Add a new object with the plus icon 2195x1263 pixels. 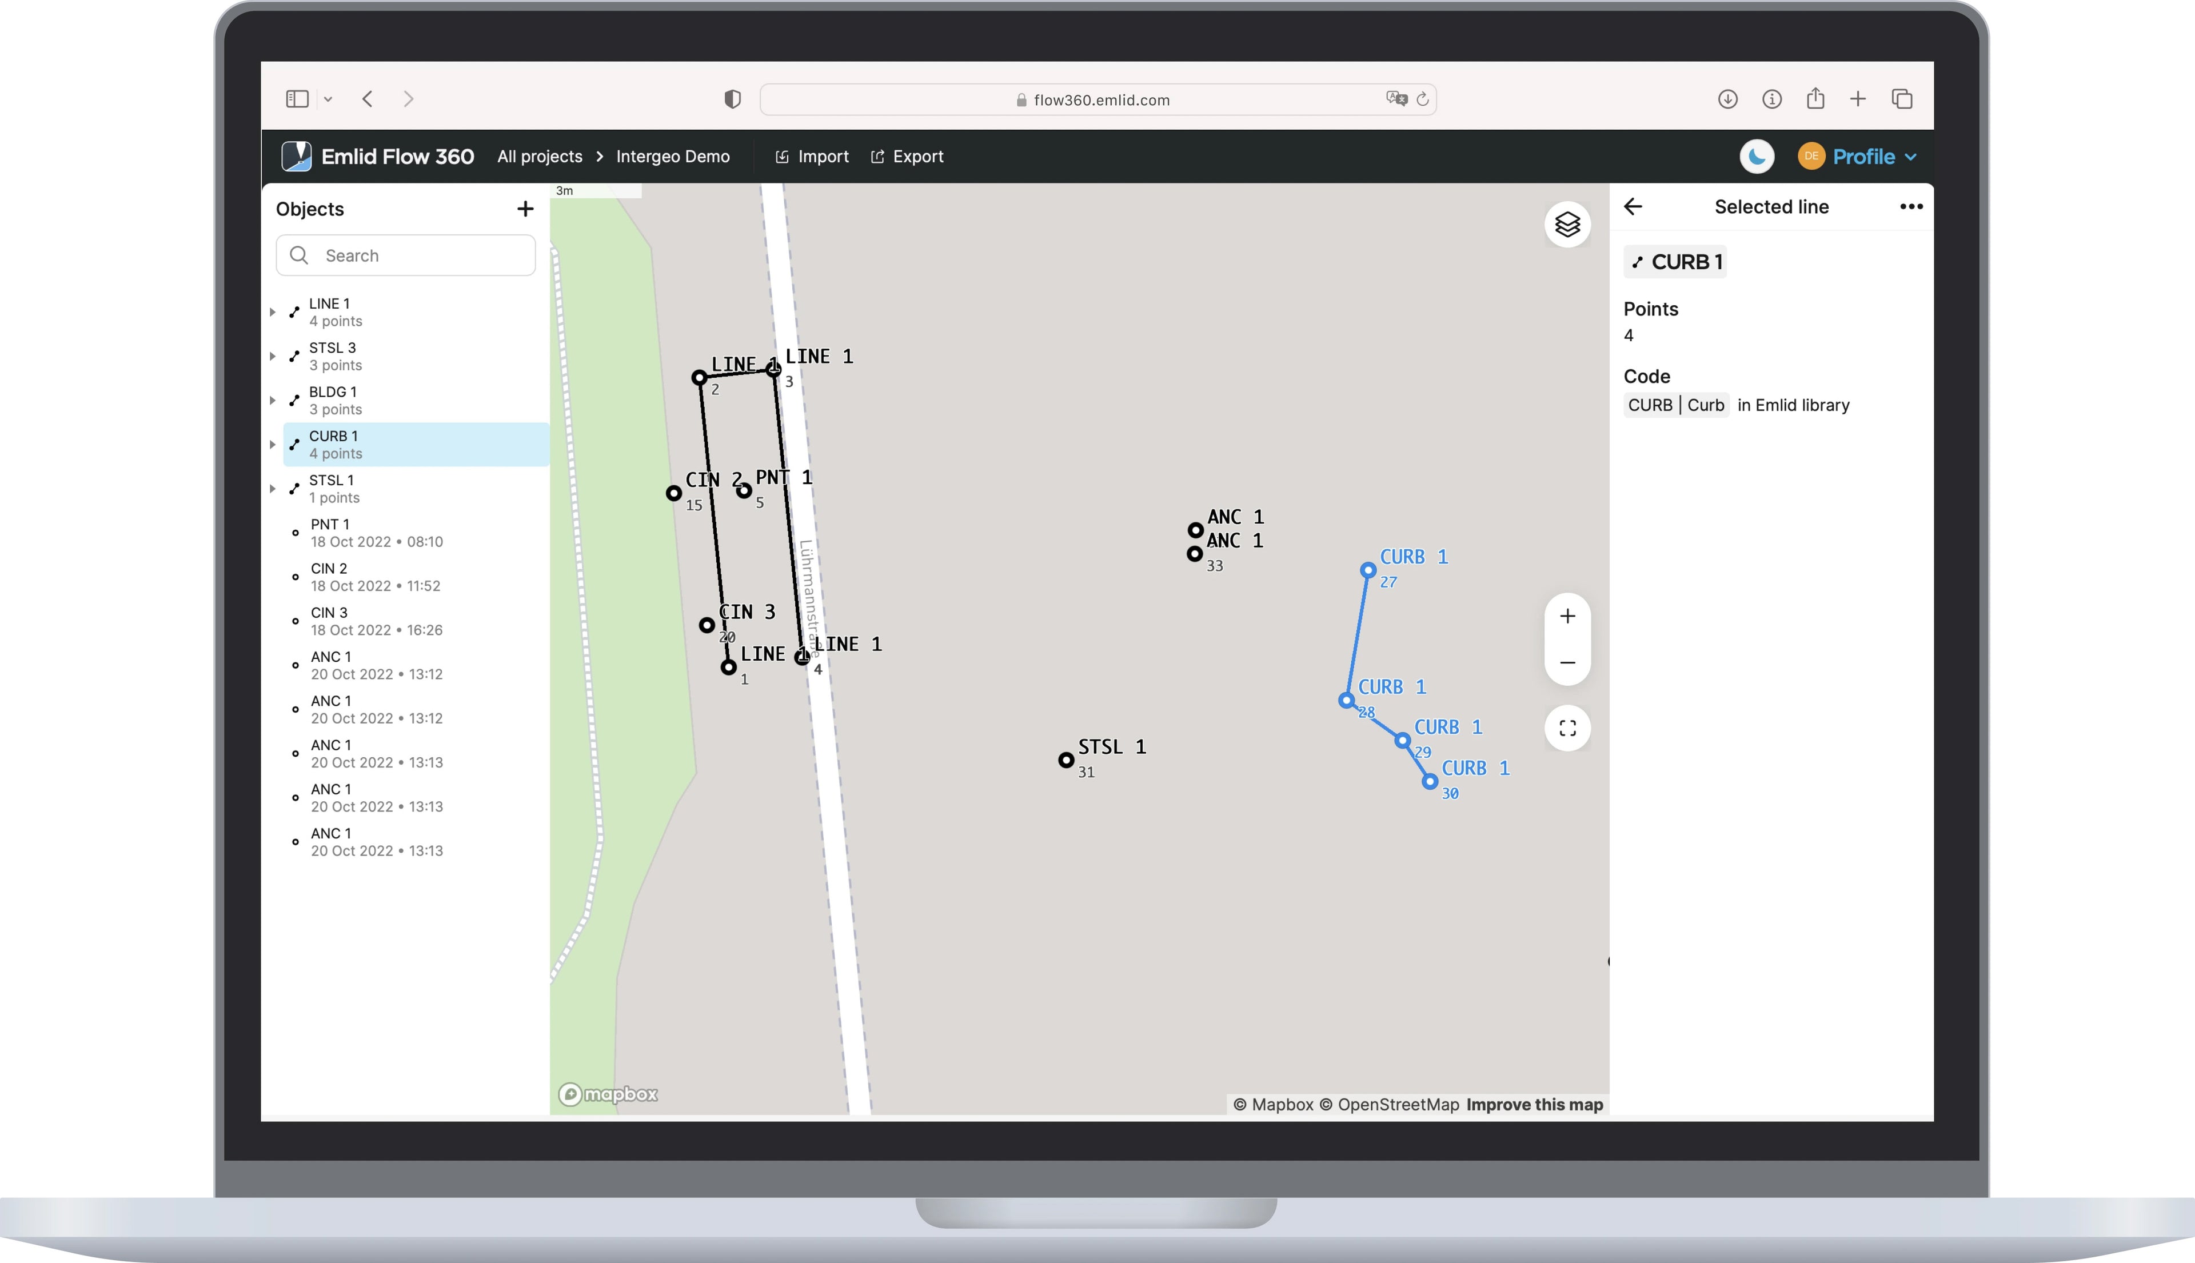tap(525, 209)
